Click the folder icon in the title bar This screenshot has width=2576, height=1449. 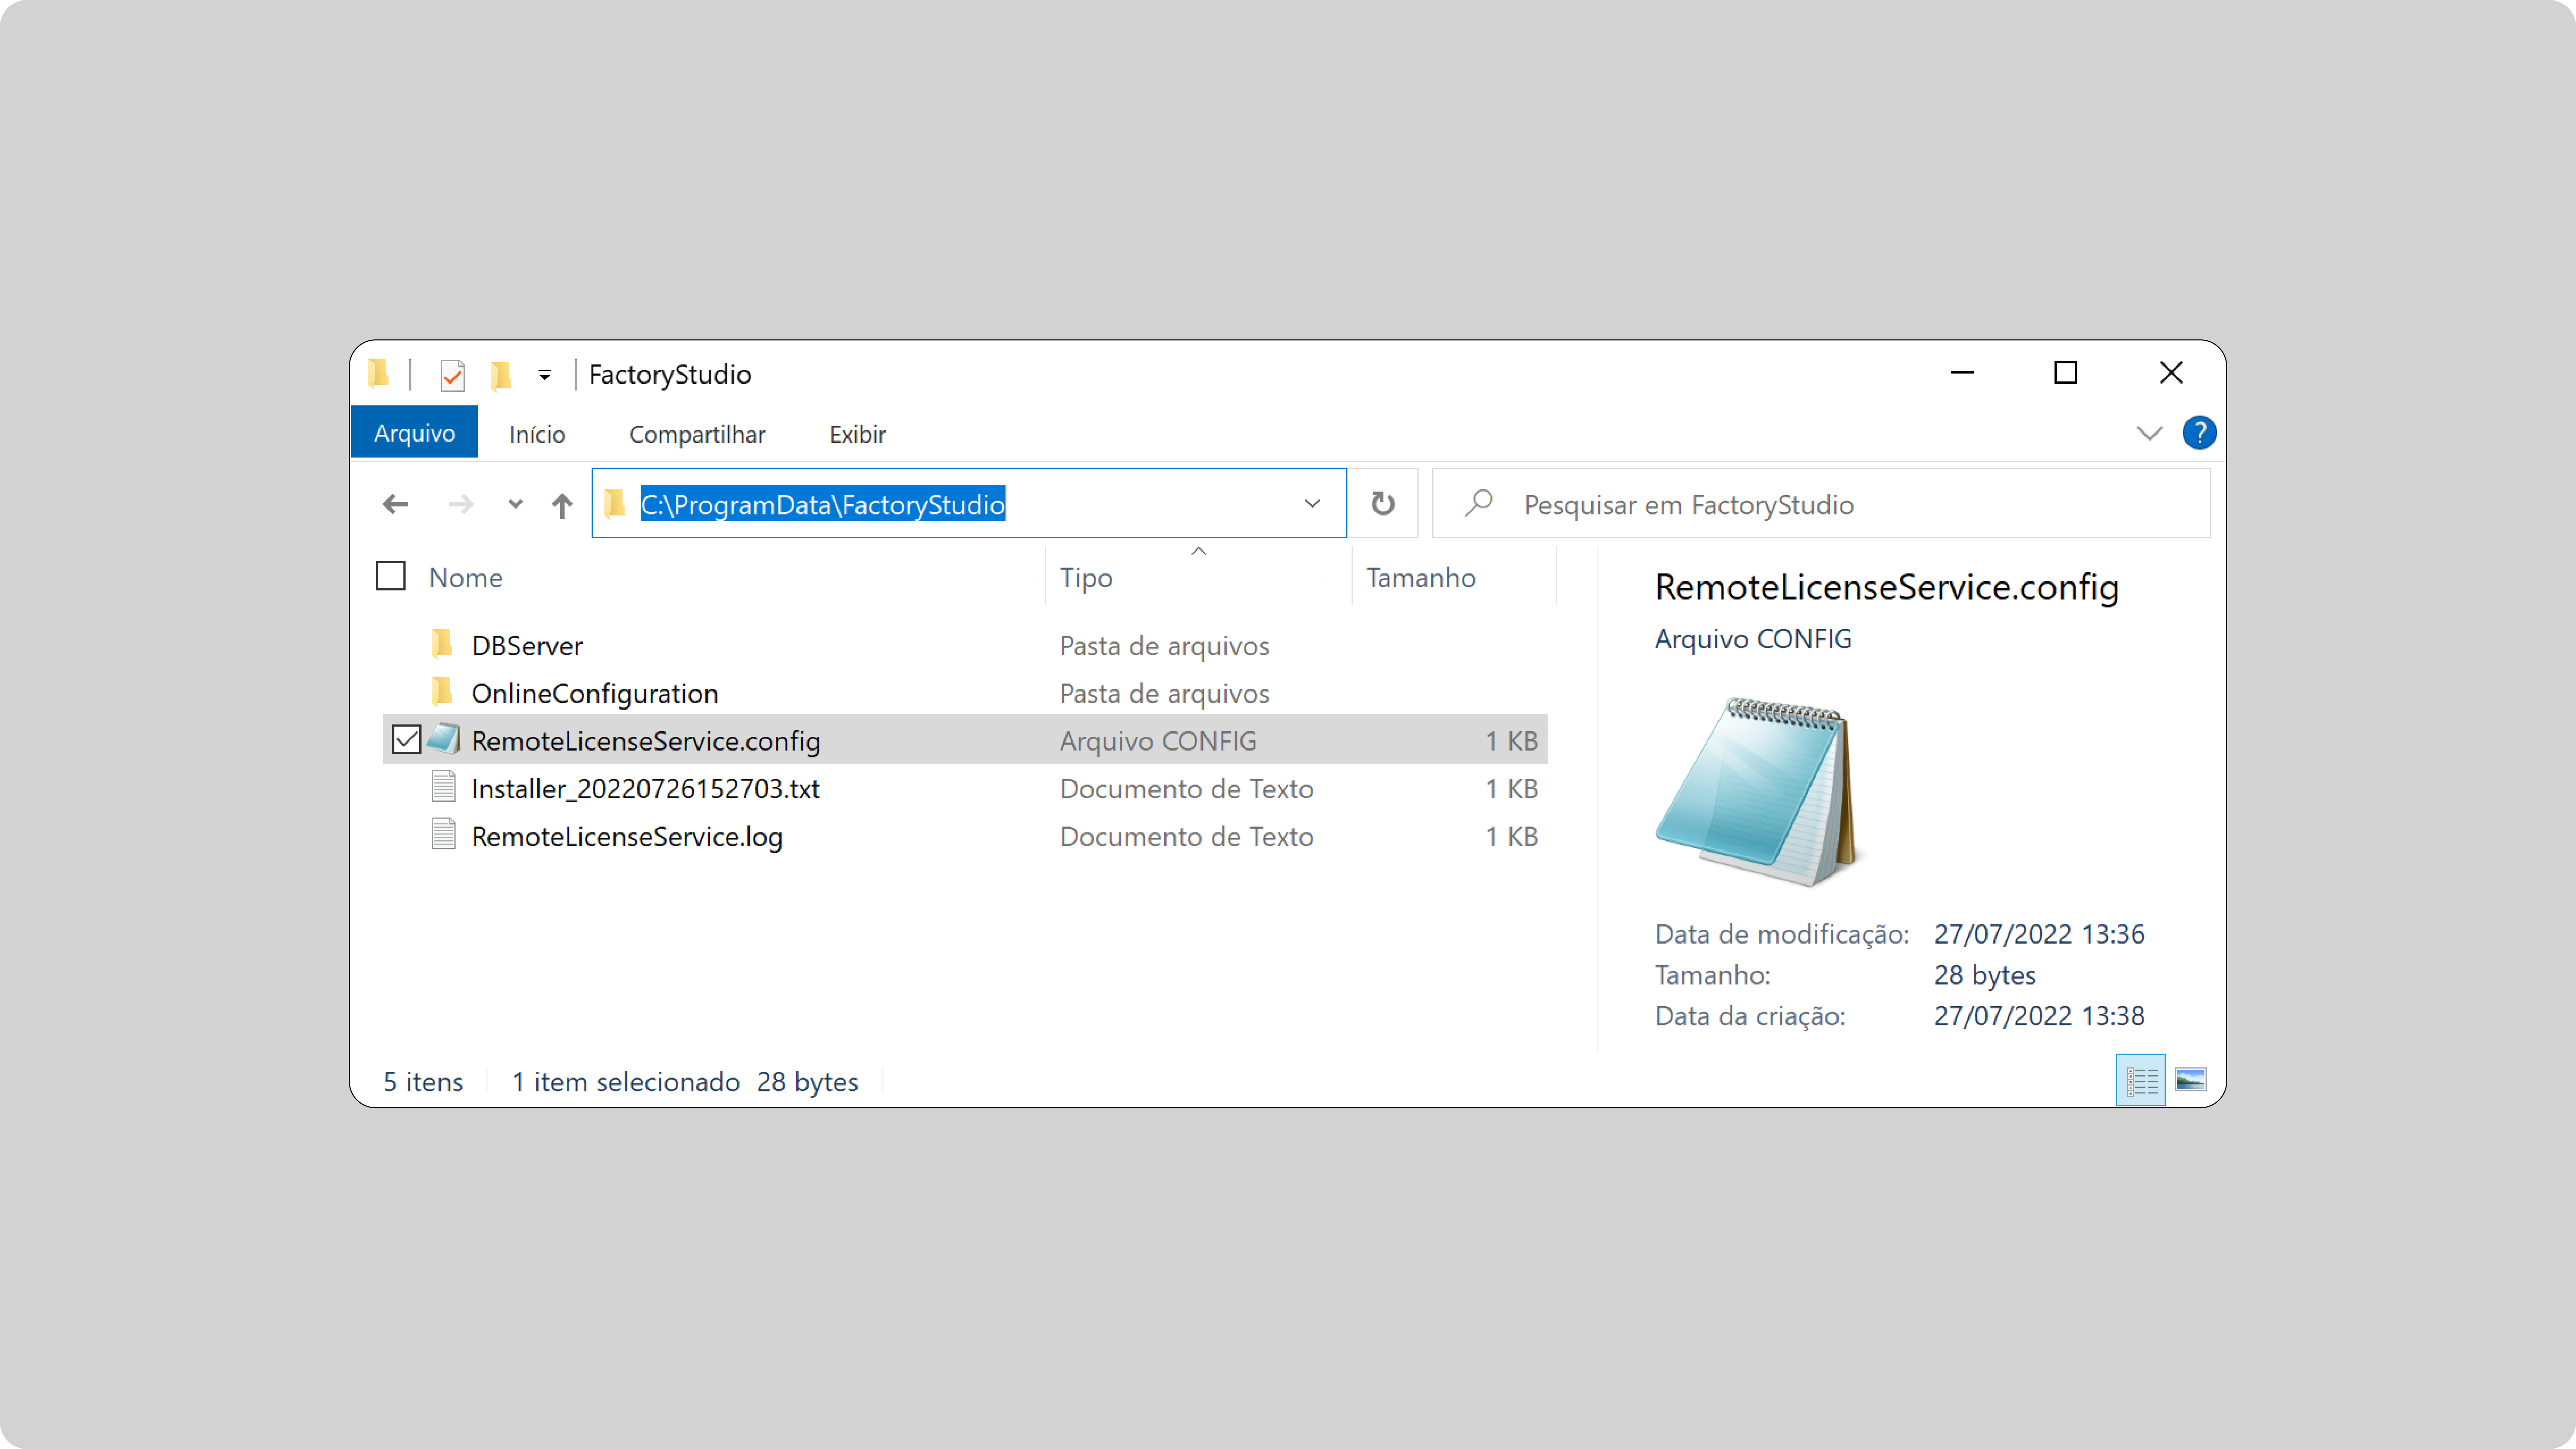(378, 373)
